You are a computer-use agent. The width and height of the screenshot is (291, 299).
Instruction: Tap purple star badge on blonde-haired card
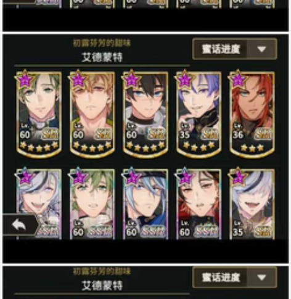78,79
